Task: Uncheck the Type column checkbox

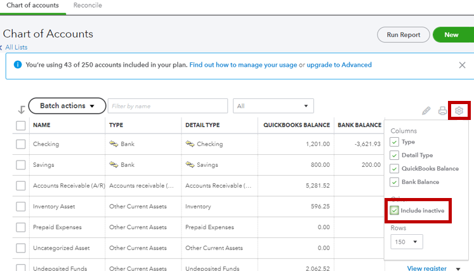Action: [x=394, y=142]
